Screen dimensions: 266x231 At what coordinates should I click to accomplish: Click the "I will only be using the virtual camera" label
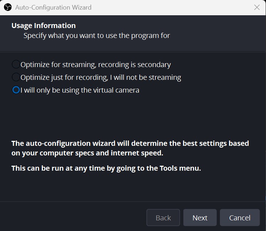[80, 90]
